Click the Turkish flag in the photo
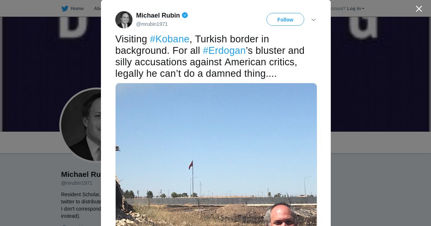 pos(191,165)
